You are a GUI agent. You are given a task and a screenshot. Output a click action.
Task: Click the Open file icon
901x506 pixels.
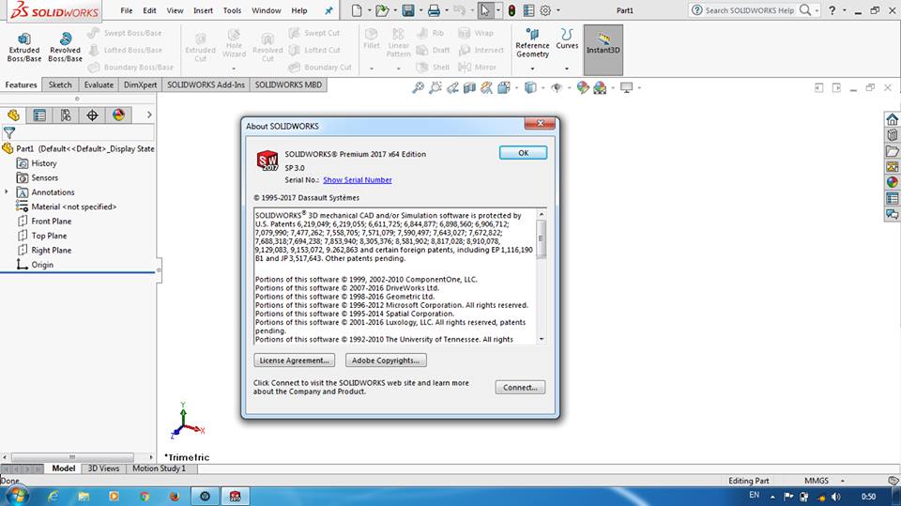[382, 10]
